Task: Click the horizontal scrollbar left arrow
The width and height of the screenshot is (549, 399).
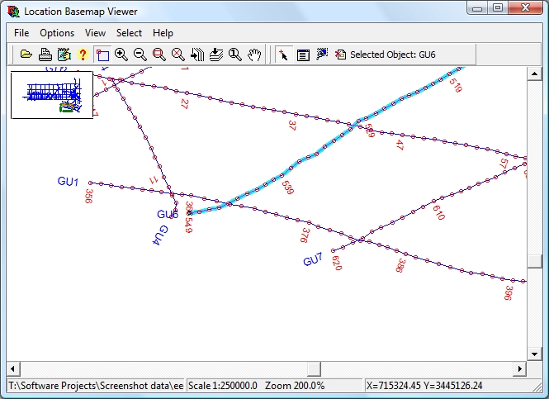Action: pos(13,368)
